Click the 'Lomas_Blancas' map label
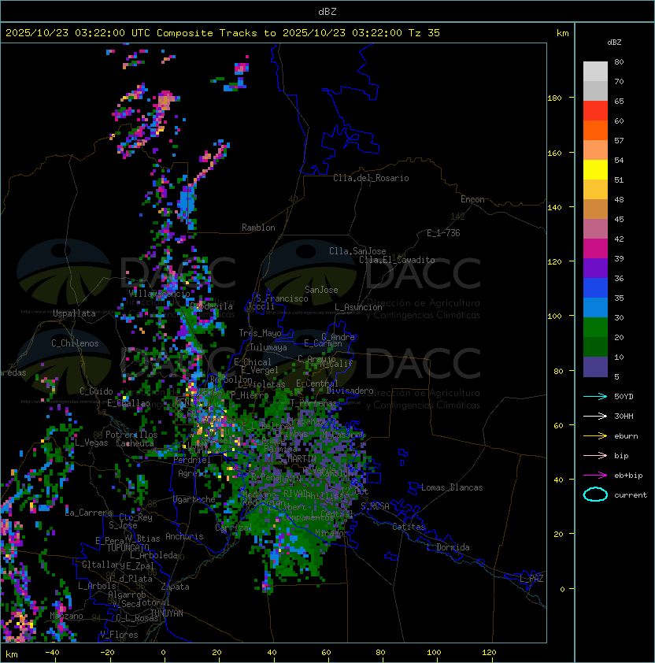Screen dimensions: 655x663 (x=452, y=487)
